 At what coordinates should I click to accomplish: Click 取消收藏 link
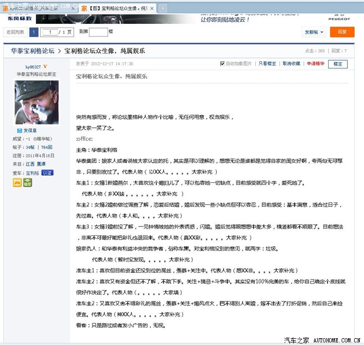pyautogui.click(x=291, y=63)
